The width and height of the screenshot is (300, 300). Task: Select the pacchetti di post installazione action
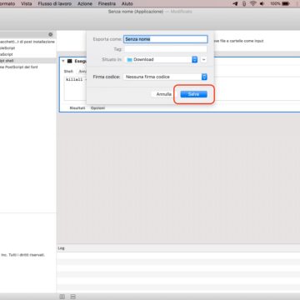(x=27, y=42)
